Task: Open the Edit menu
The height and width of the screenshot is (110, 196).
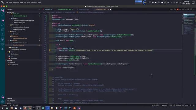Action: pyautogui.click(x=10, y=2)
